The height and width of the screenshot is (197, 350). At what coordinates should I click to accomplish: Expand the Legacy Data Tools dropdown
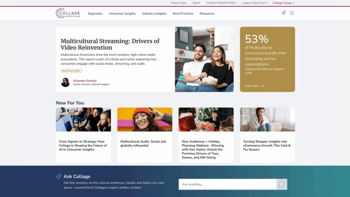coord(255,3)
